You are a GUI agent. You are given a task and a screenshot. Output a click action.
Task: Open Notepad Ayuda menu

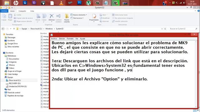point(82,39)
